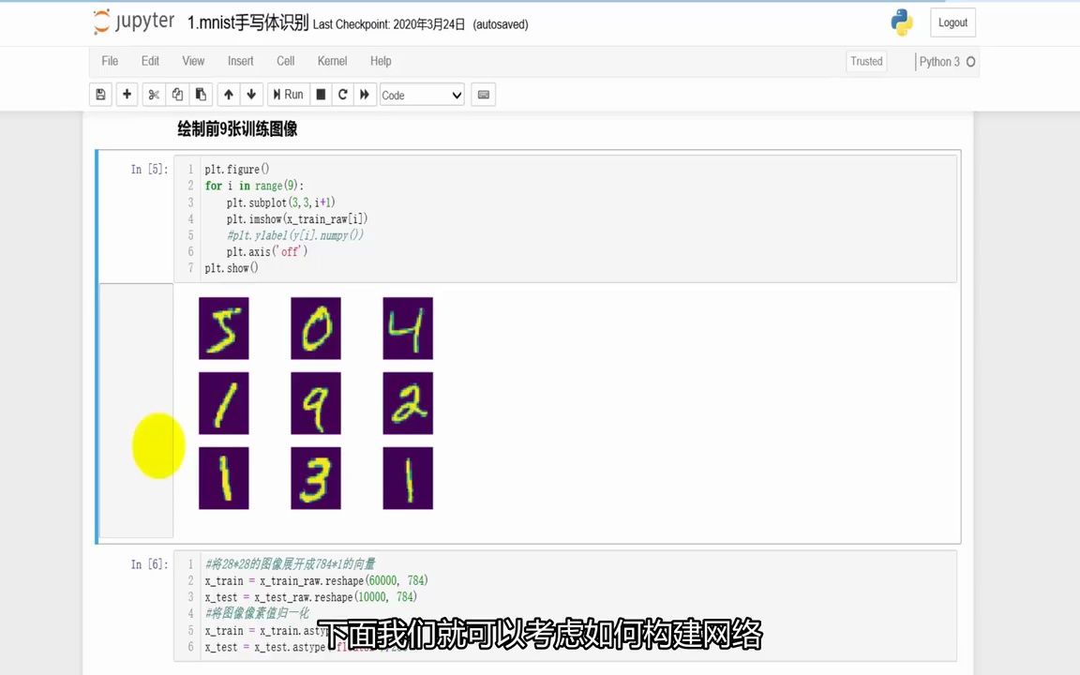Image resolution: width=1080 pixels, height=675 pixels.
Task: Cut the selected cell using scissors icon
Action: click(153, 94)
